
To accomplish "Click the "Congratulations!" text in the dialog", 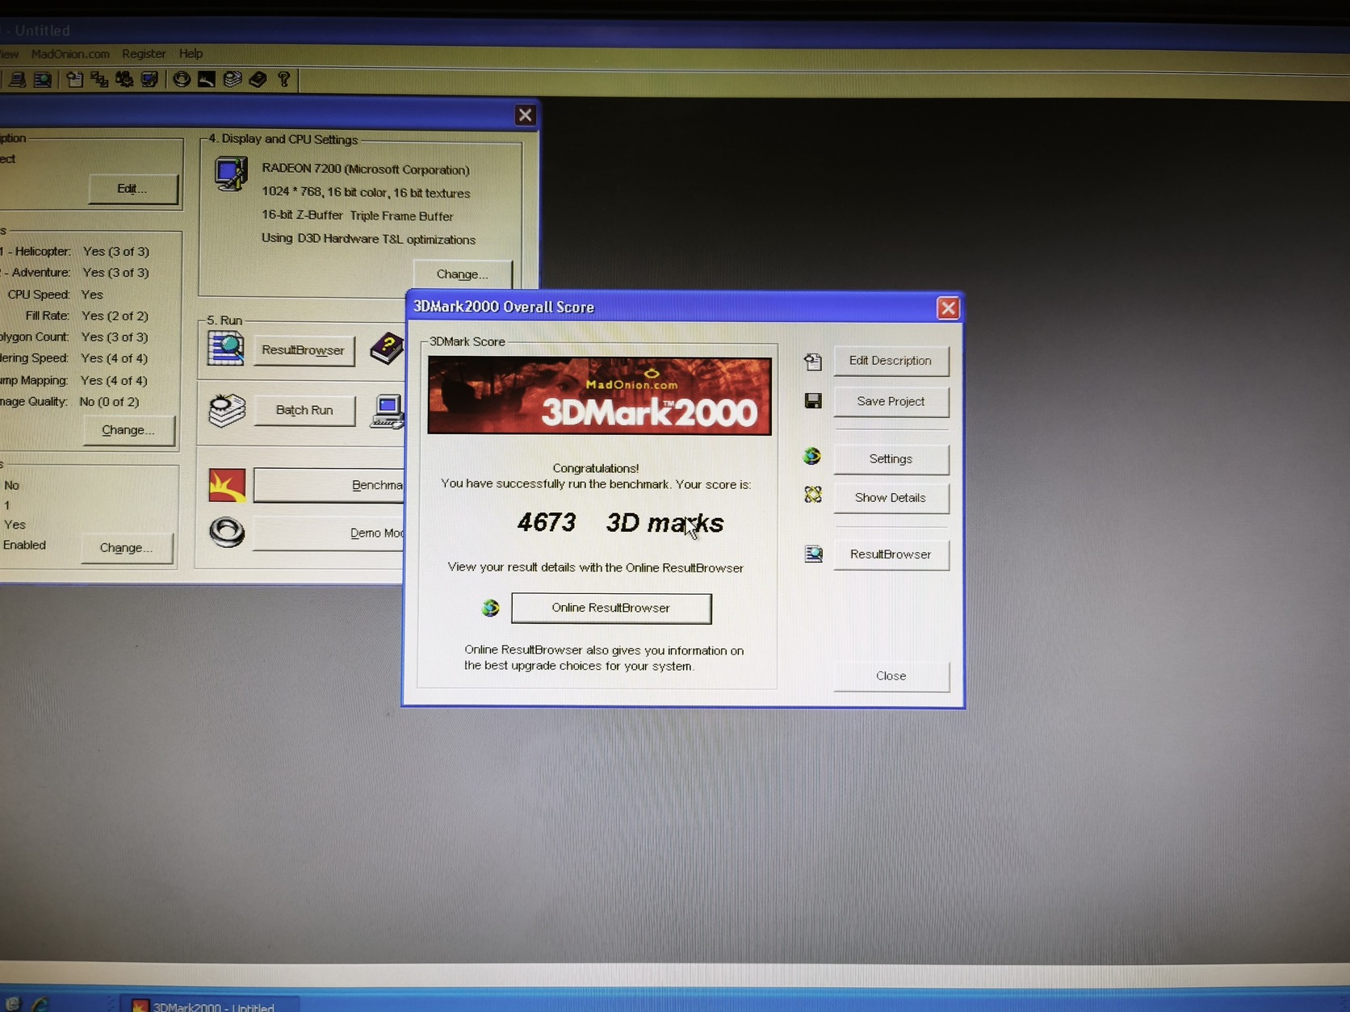I will [x=596, y=468].
